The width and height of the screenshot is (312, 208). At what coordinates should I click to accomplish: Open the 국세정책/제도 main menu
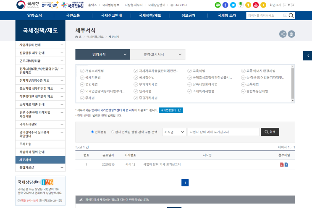(x=150, y=16)
